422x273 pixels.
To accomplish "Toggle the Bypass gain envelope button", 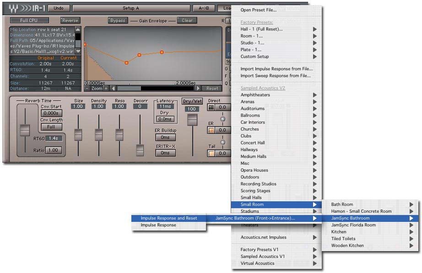I will click(x=118, y=21).
